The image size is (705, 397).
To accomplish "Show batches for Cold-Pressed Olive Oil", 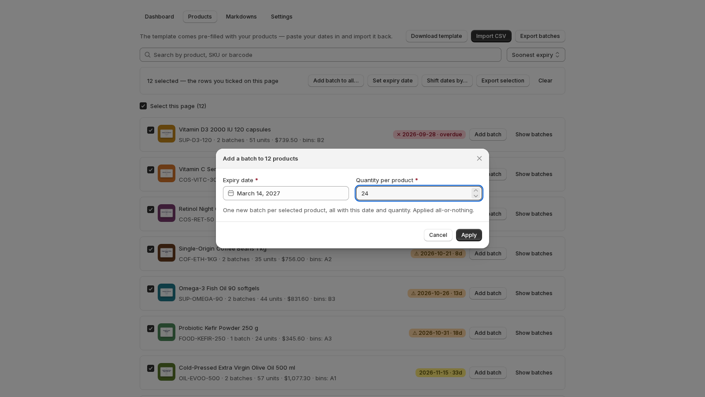I will click(534, 373).
